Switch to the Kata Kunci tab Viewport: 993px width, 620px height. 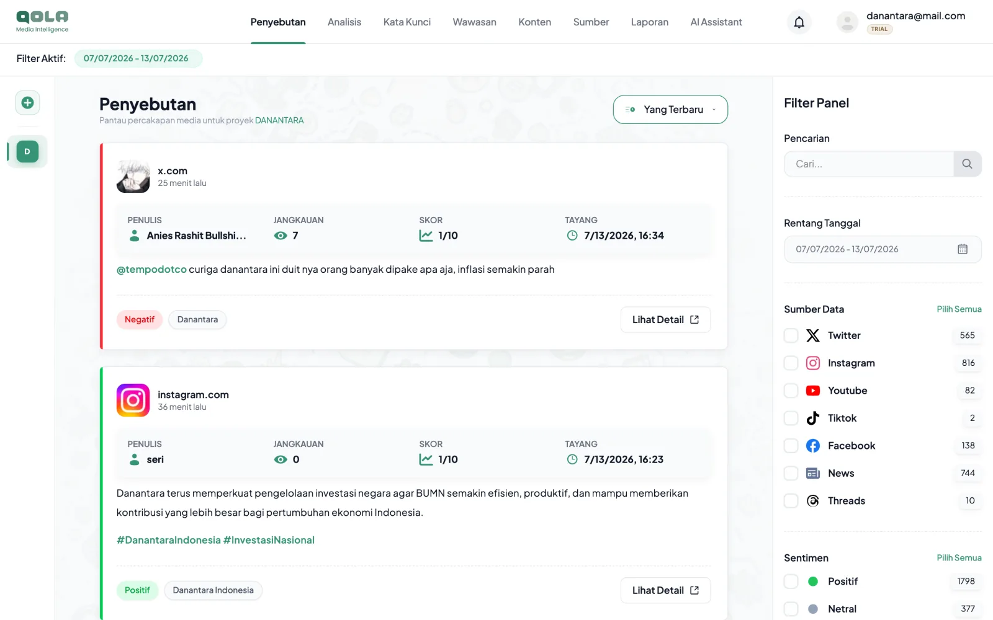click(x=407, y=22)
